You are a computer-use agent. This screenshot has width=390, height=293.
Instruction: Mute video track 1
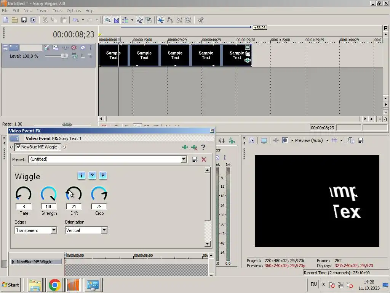point(83,48)
